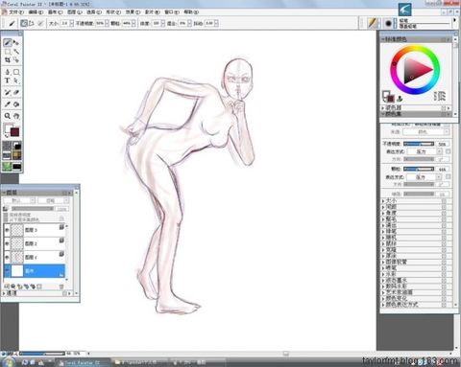Open the brush look selector
This screenshot has height=367, width=461.
[x=7, y=166]
